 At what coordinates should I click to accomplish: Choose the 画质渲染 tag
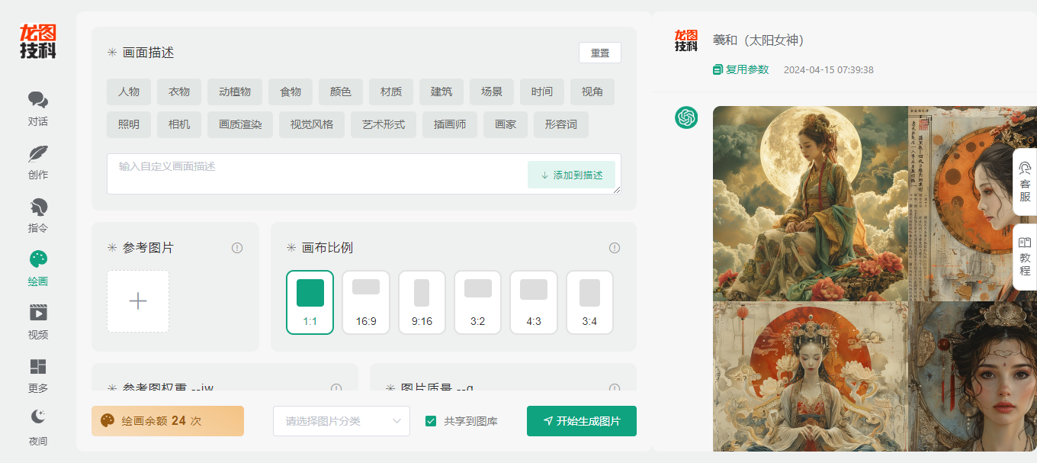[240, 124]
